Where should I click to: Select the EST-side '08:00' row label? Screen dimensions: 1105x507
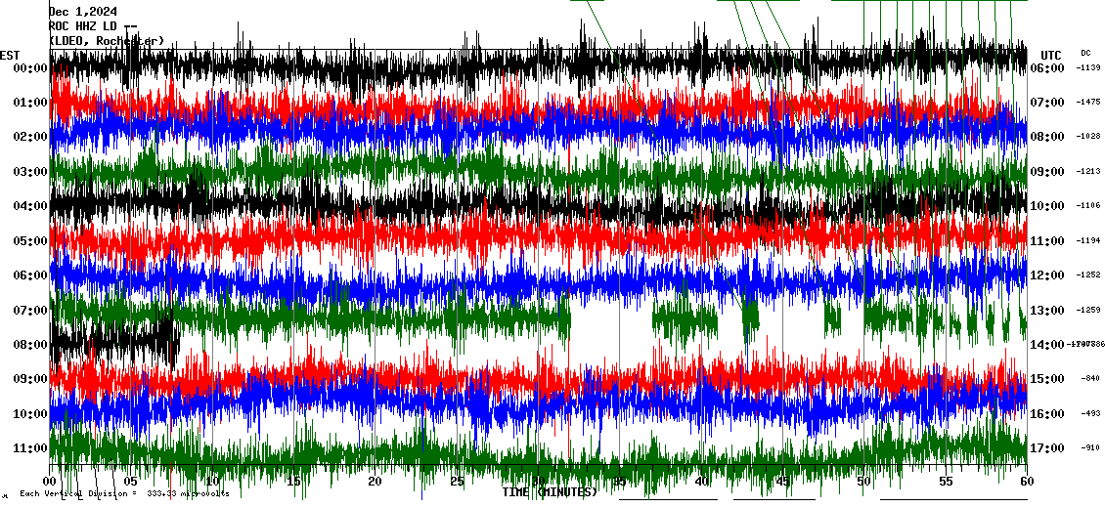click(29, 345)
